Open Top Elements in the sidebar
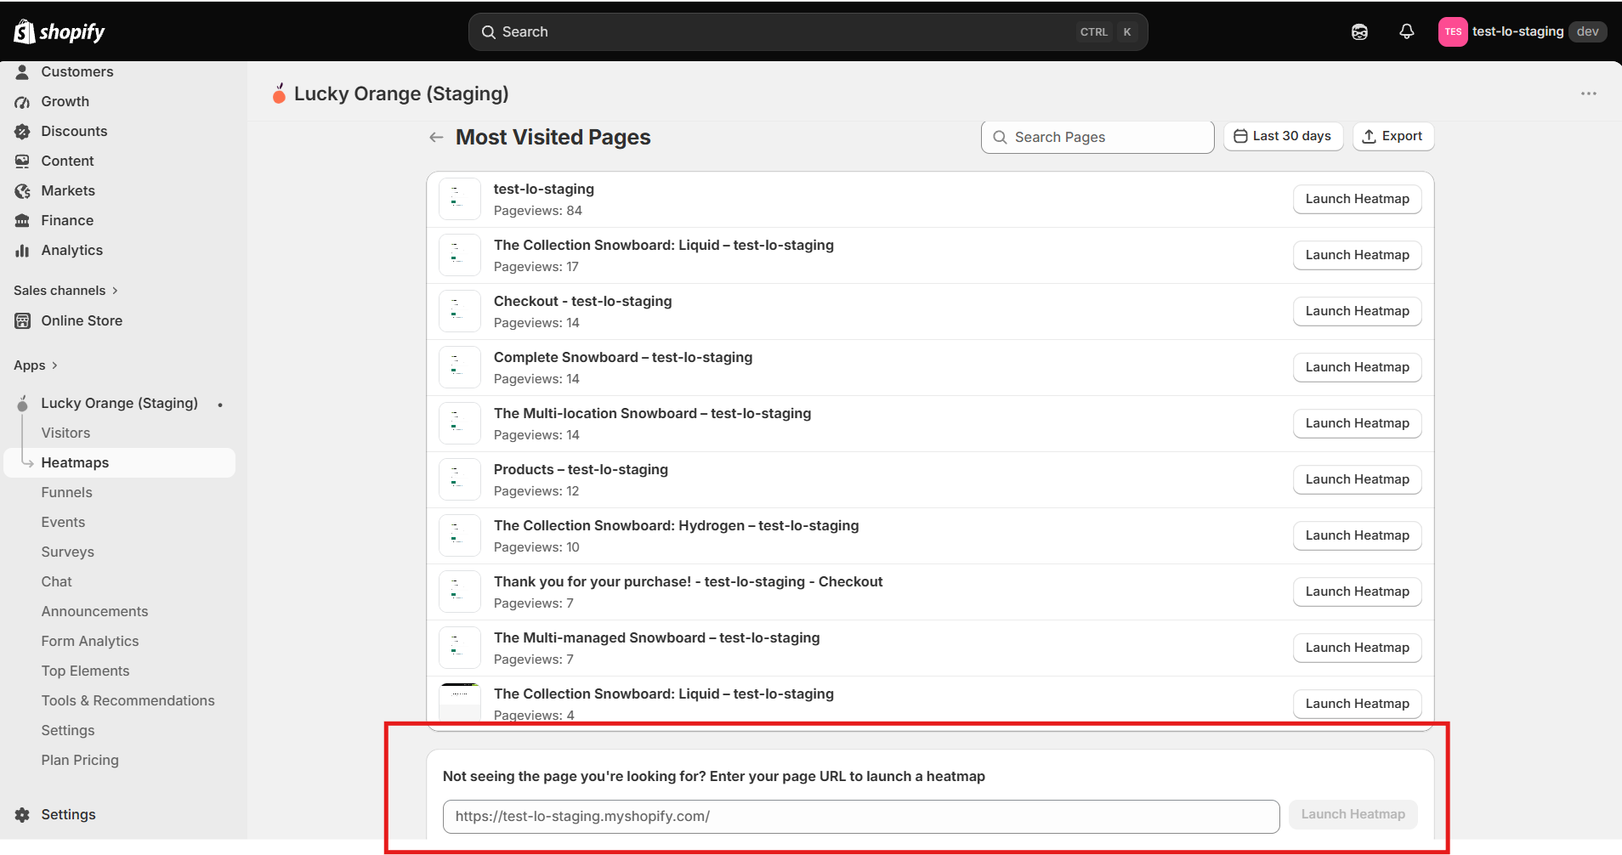The height and width of the screenshot is (855, 1622). [86, 671]
